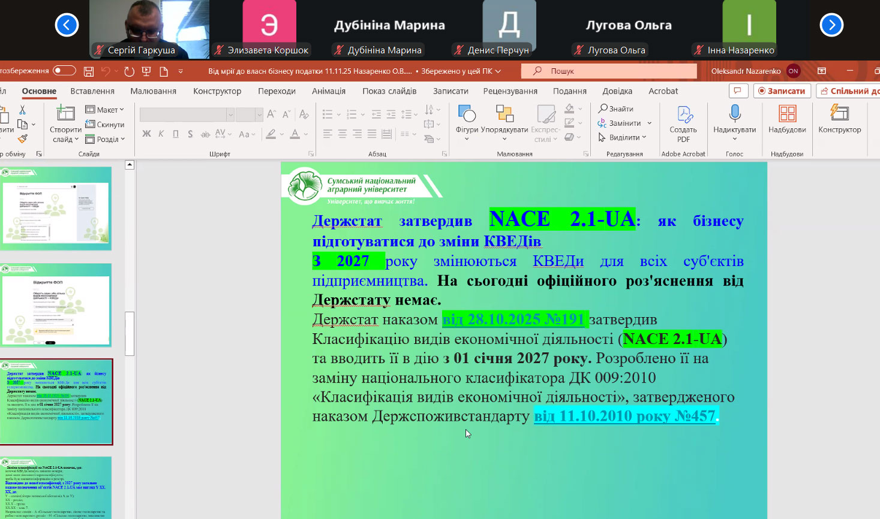The image size is (880, 519).
Task: Expand the Розділ section dropdown
Action: [105, 139]
